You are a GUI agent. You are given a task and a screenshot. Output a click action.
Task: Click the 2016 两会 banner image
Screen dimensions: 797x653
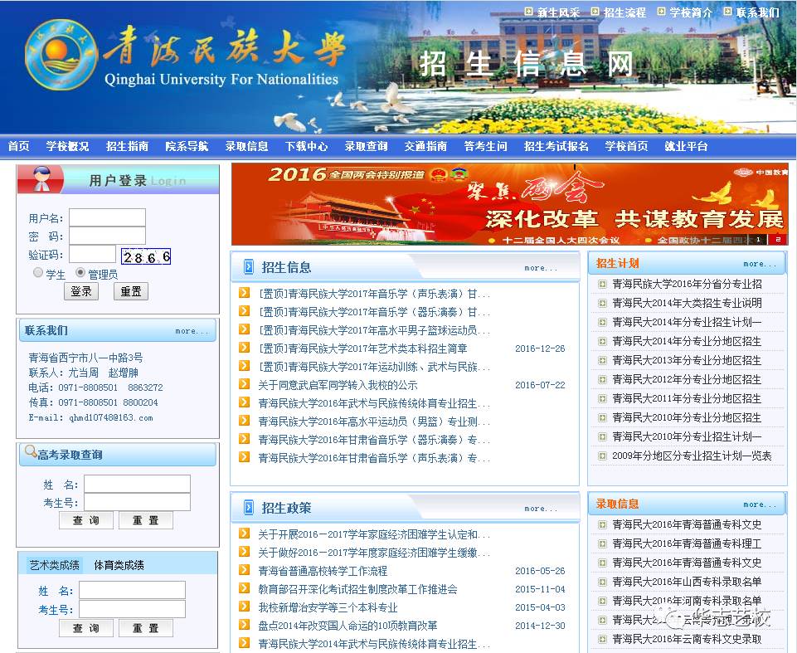[509, 204]
